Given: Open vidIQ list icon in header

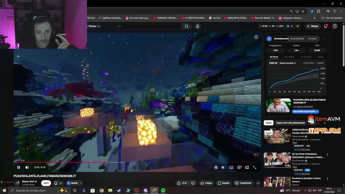Looking at the screenshot, I should pos(292,26).
